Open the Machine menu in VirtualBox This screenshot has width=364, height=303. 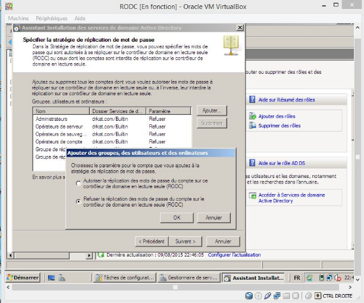[x=18, y=18]
